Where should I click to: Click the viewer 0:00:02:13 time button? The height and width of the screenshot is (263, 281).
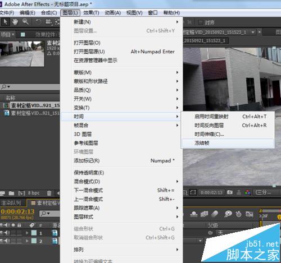[x=211, y=192]
